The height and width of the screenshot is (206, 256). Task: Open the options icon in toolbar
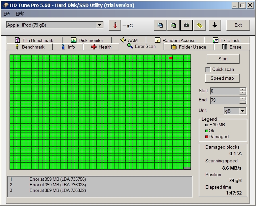pyautogui.click(x=199, y=25)
